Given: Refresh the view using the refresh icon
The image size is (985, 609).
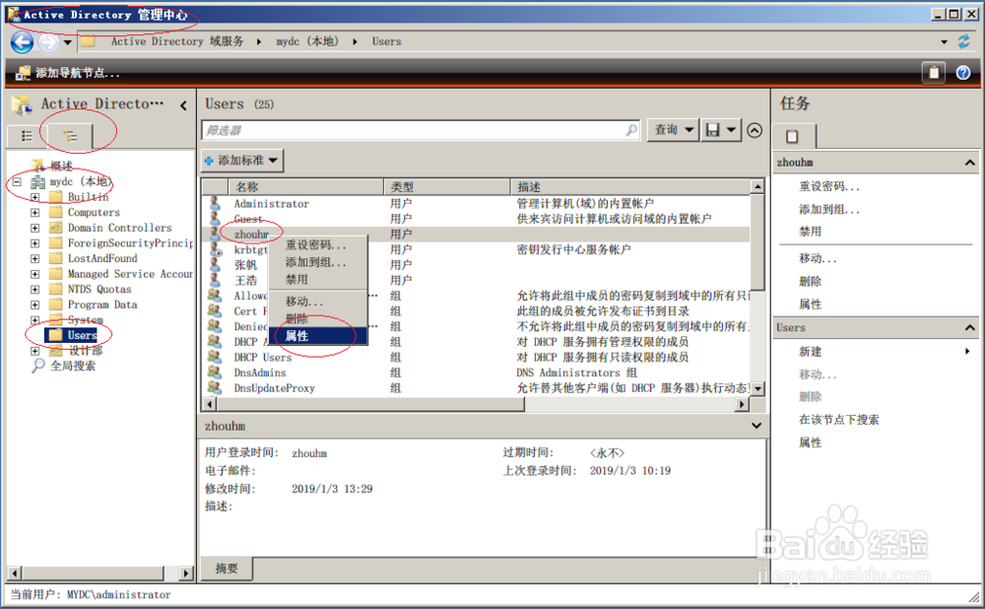Looking at the screenshot, I should [x=963, y=41].
